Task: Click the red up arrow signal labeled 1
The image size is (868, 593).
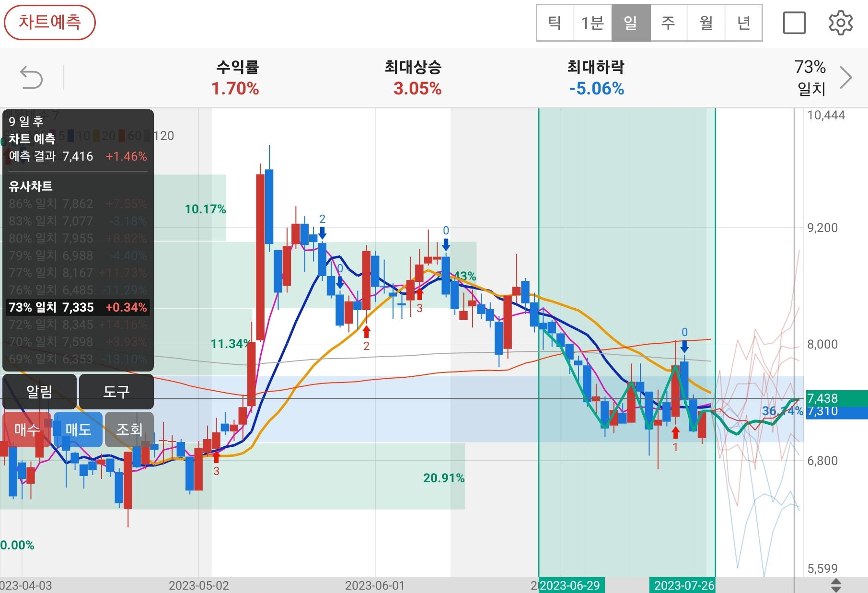Action: pos(675,433)
